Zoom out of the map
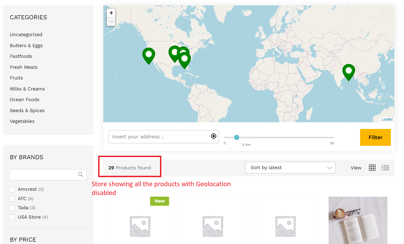 (x=111, y=22)
